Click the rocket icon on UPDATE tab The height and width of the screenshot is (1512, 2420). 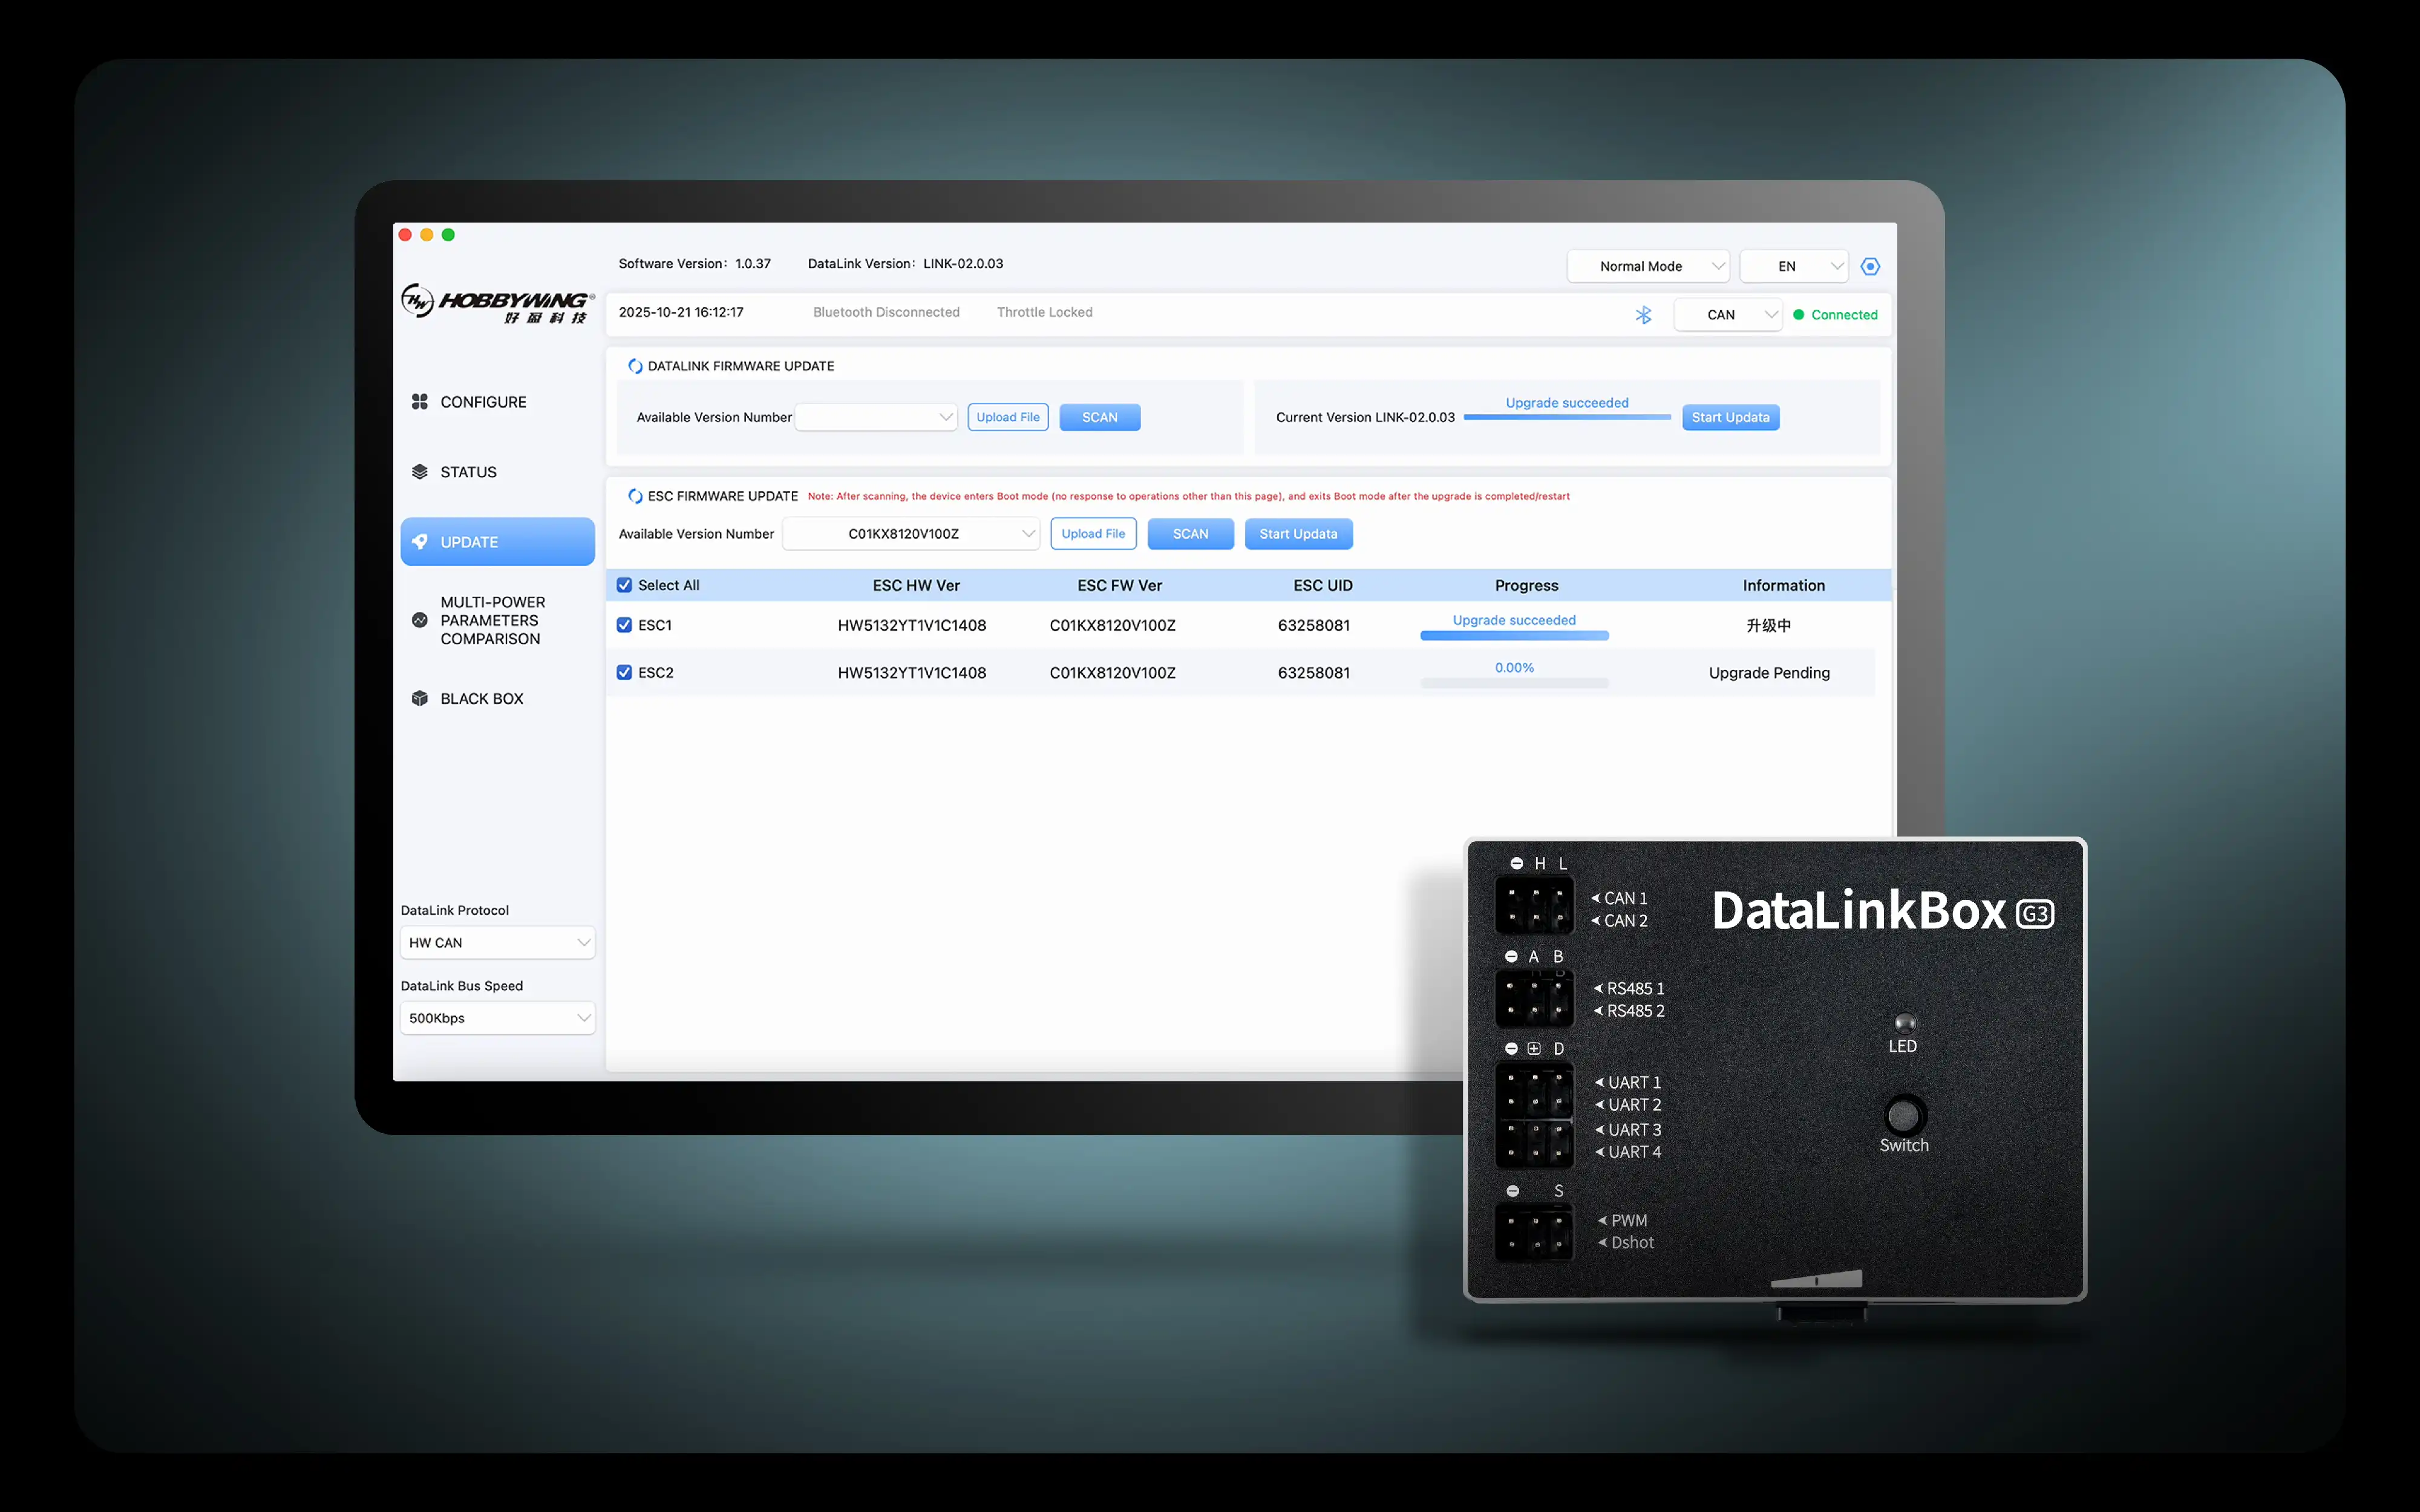(420, 541)
